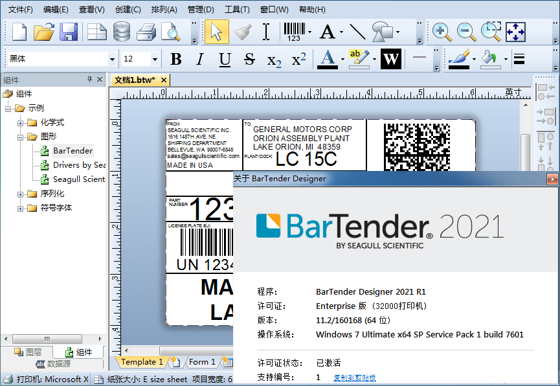Collapse the 图形 folder
The height and width of the screenshot is (386, 560).
tap(20, 137)
